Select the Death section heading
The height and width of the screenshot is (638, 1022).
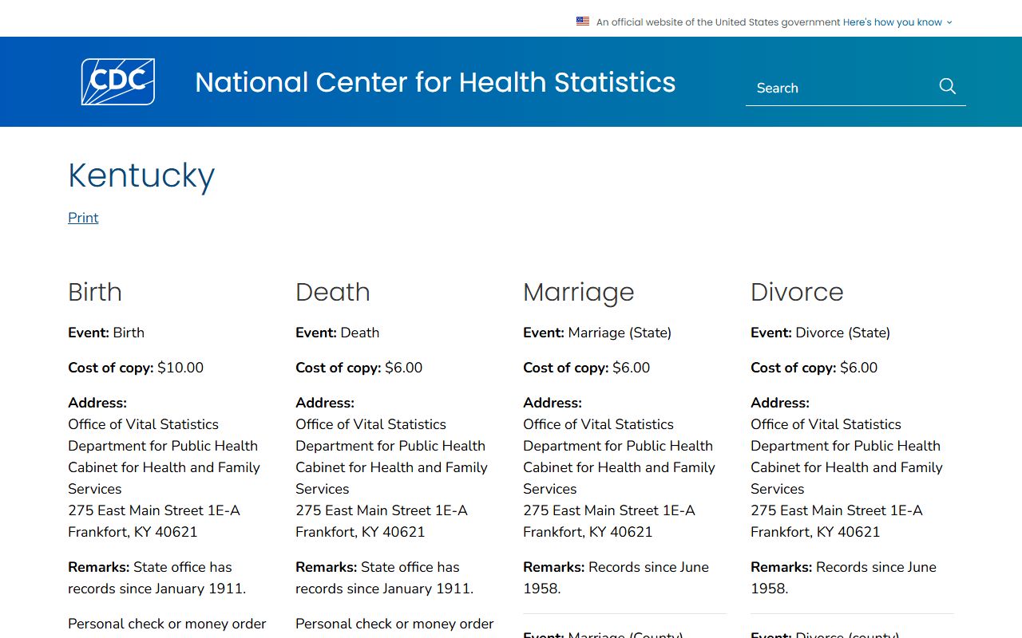[x=333, y=292]
